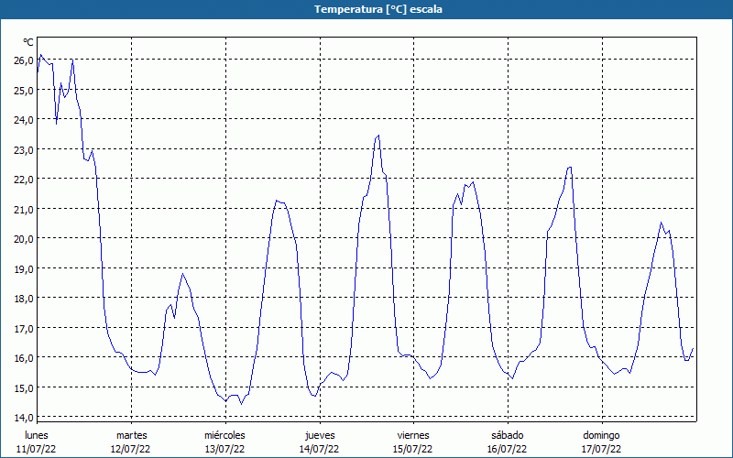Select the 16,0 y-axis label
The image size is (733, 458).
point(24,358)
